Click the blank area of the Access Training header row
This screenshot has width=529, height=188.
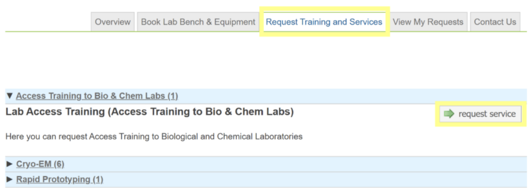pyautogui.click(x=351, y=96)
